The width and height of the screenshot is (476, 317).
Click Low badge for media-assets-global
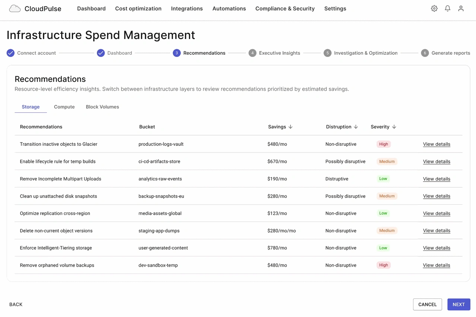pyautogui.click(x=383, y=214)
